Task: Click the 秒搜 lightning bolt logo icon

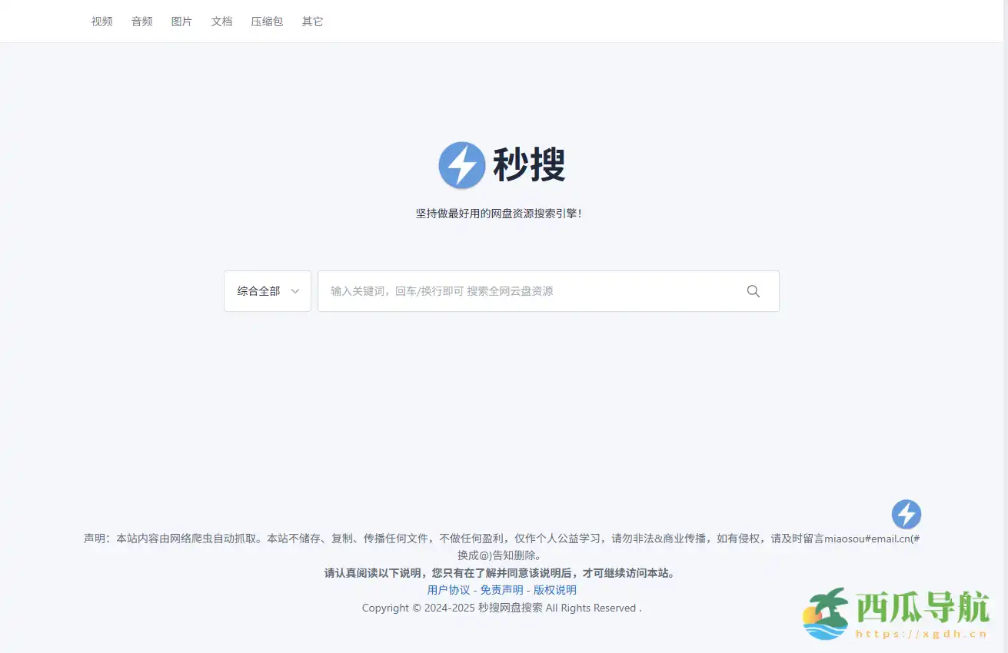Action: click(x=461, y=165)
